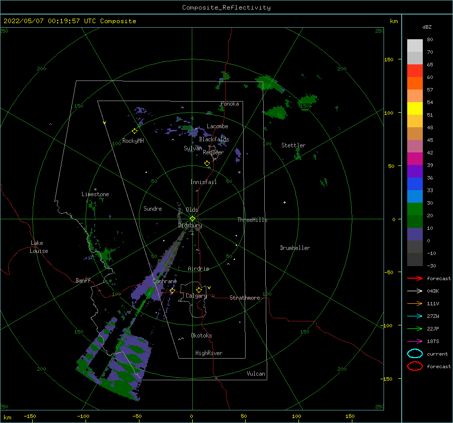Click the Banff label
Viewport: 453px width, 423px height.
click(83, 280)
